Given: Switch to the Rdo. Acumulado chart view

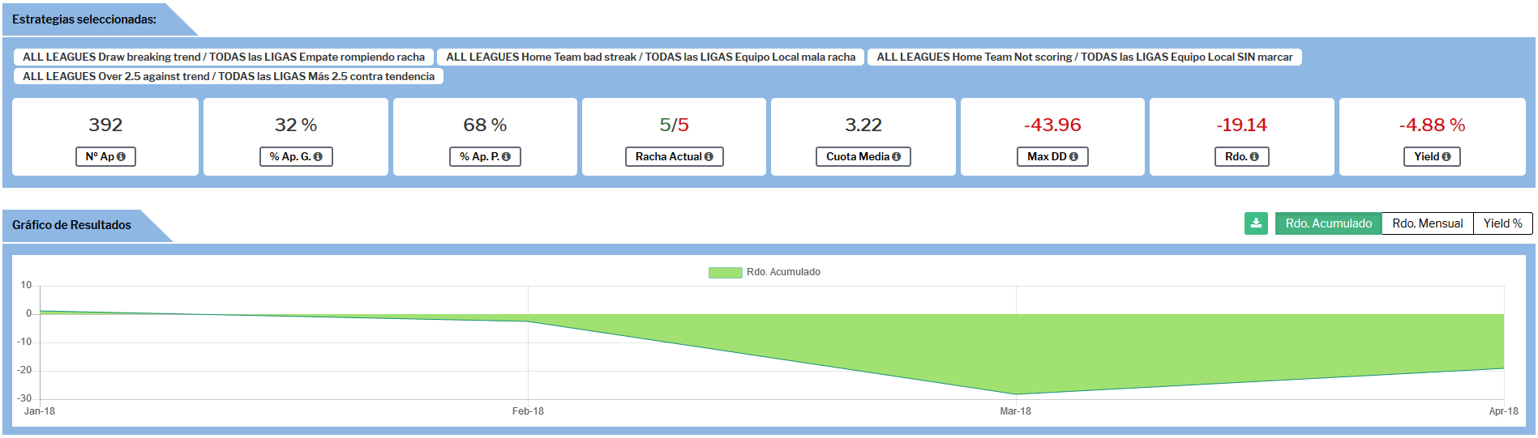Looking at the screenshot, I should click(x=1328, y=223).
